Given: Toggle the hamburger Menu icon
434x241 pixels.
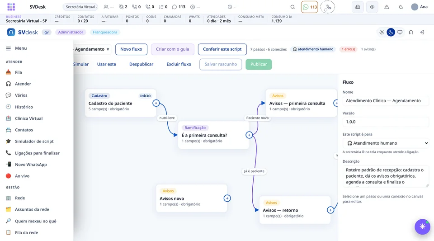Looking at the screenshot, I should coord(8,48).
